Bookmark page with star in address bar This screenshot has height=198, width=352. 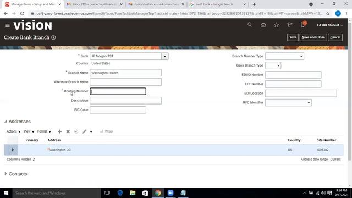coord(328,13)
